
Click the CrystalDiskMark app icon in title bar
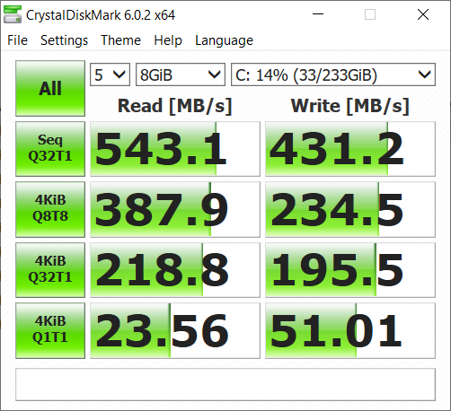[x=13, y=14]
